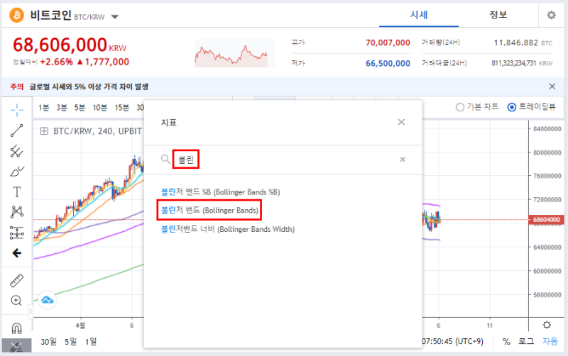This screenshot has height=356, width=568.
Task: Click the Bitcoin logo icon
Action: 16,15
